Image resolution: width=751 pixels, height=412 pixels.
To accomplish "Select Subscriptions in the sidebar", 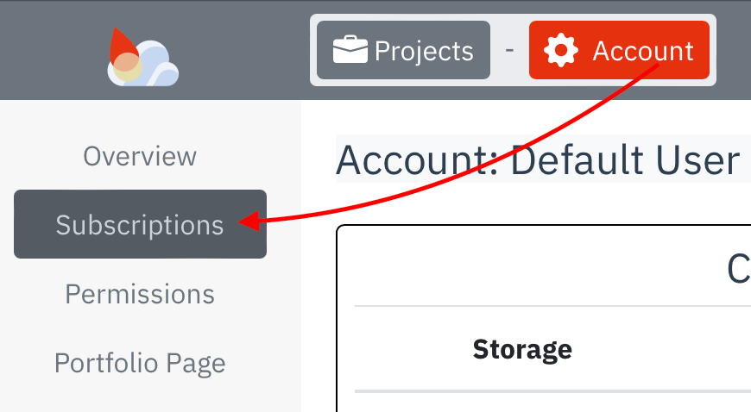I will (140, 225).
